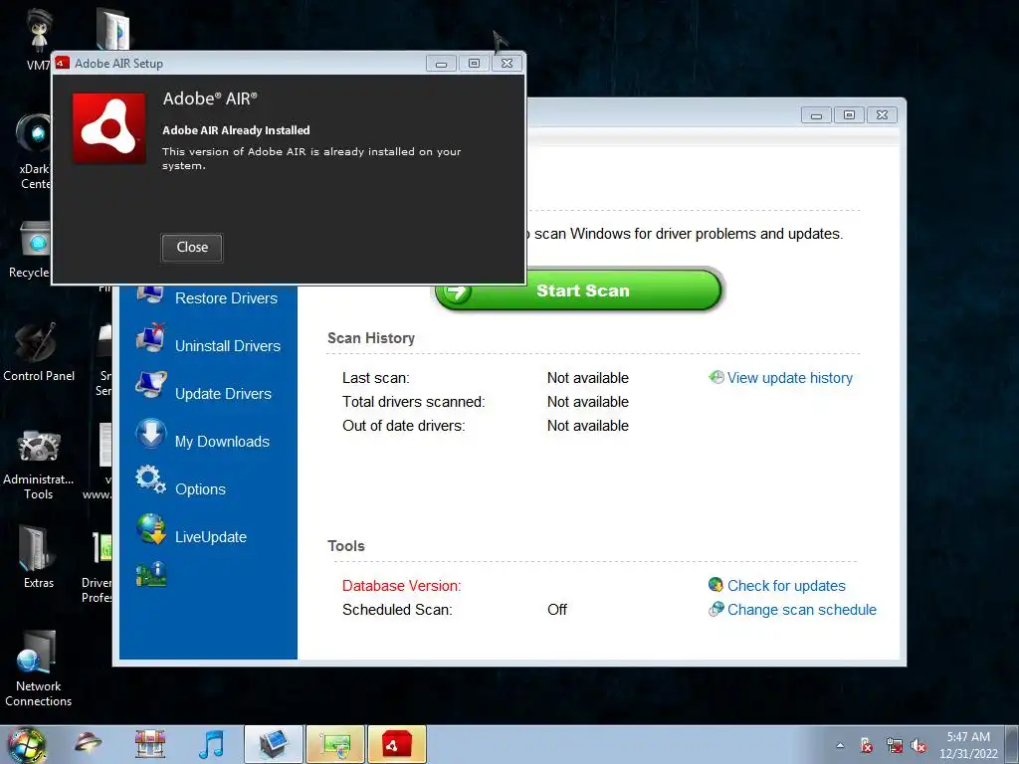This screenshot has height=764, width=1019.
Task: Show hidden system tray icons
Action: coord(840,745)
